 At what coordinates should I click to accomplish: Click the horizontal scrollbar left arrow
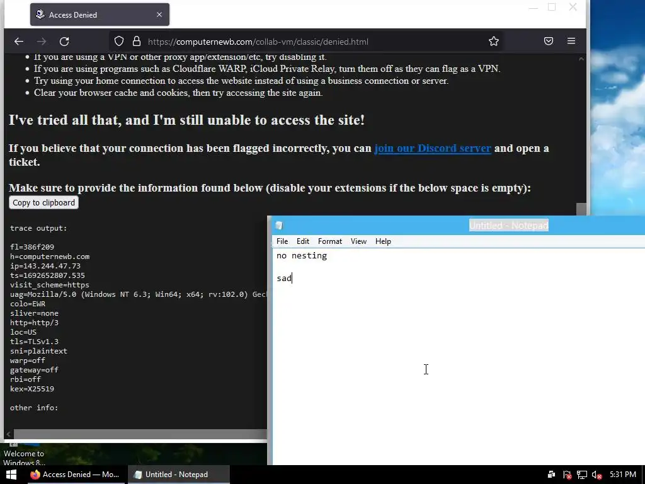9,434
